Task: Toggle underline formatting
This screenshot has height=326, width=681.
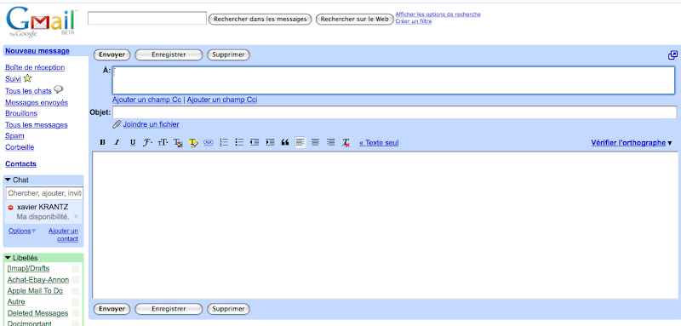Action: pos(133,142)
